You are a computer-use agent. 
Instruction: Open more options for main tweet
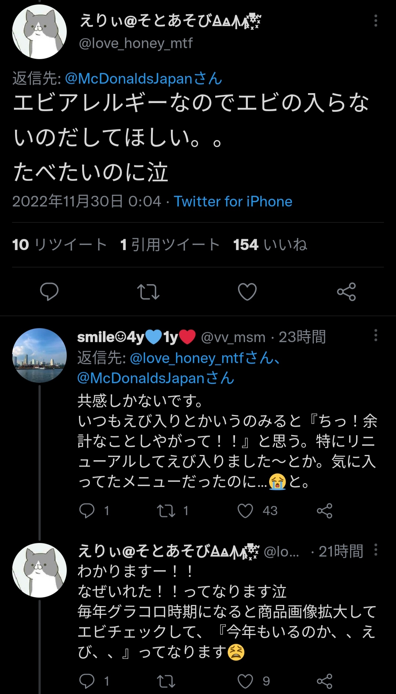pyautogui.click(x=375, y=21)
